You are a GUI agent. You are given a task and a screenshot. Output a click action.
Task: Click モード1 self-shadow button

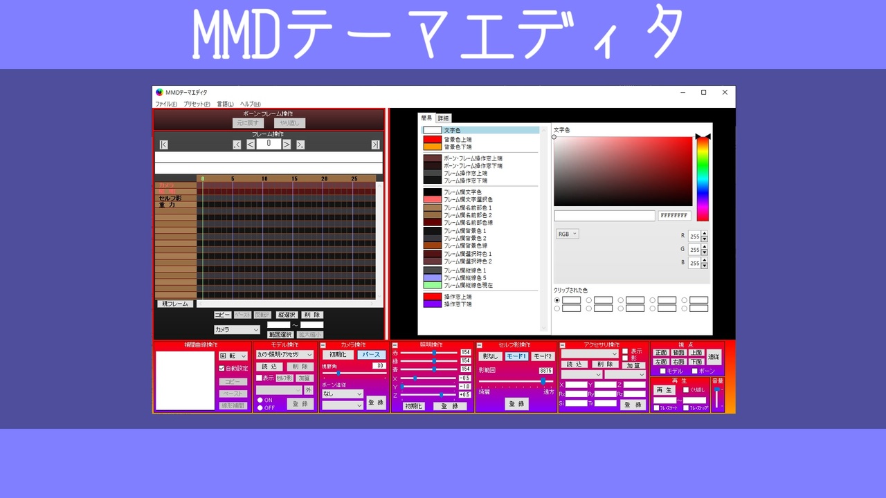tap(516, 356)
